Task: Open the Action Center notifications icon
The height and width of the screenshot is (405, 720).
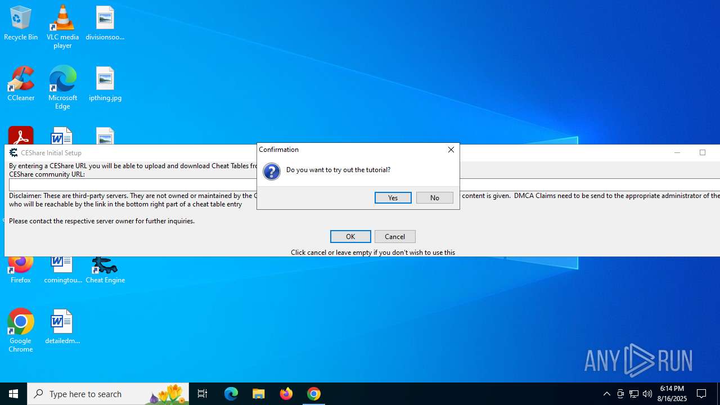Action: pyautogui.click(x=702, y=394)
